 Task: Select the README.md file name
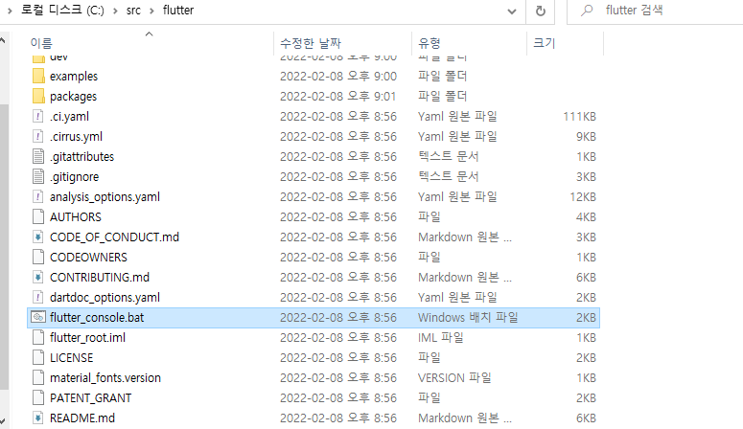82,418
